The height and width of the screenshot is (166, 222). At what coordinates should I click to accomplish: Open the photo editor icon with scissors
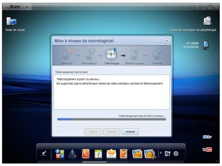[150, 154]
